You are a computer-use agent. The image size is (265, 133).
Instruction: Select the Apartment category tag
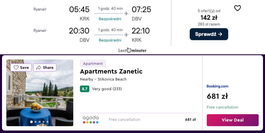pos(93,63)
